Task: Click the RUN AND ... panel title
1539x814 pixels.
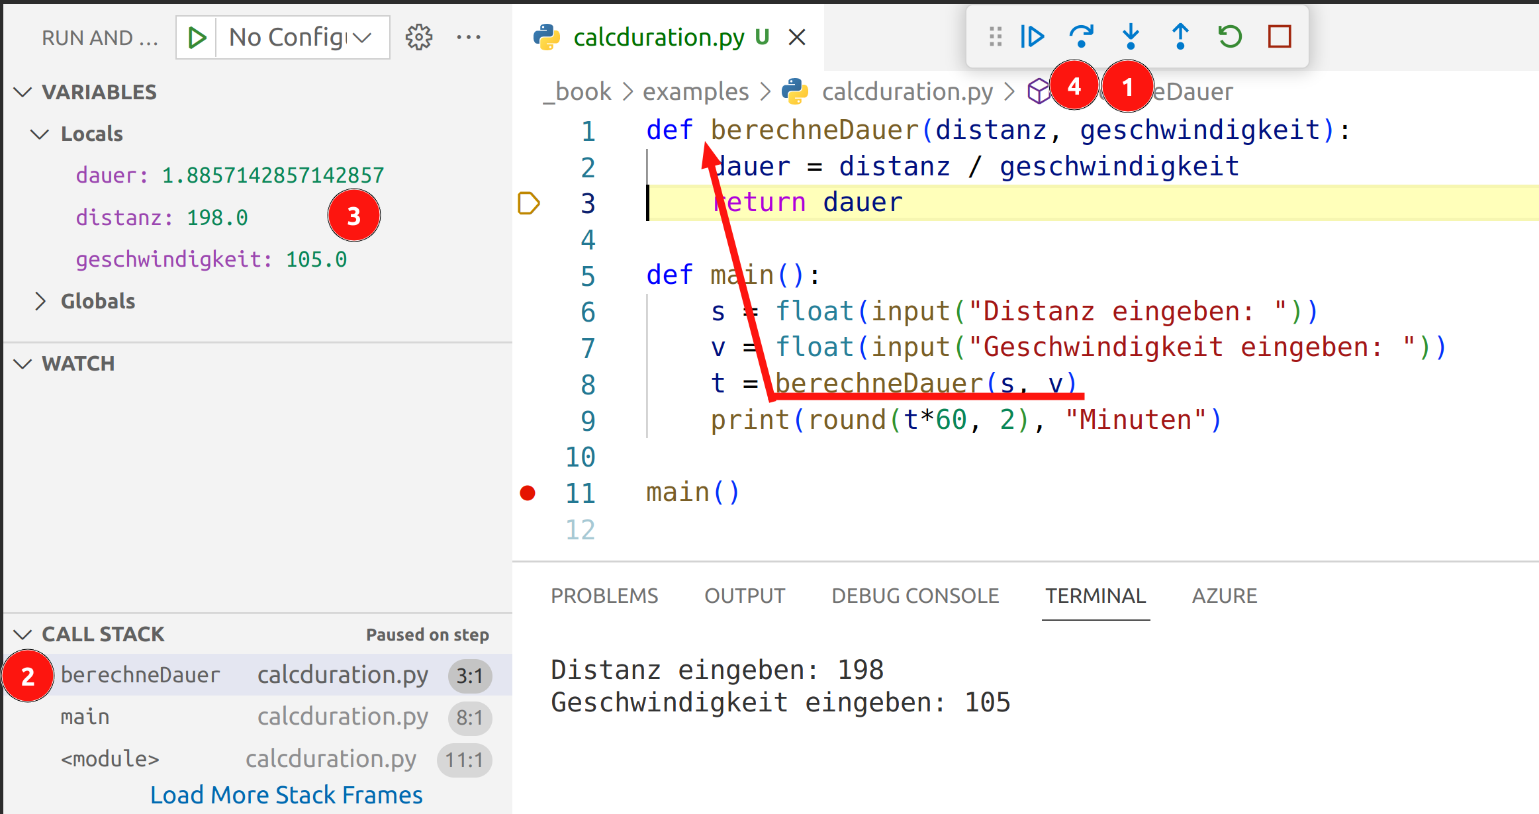Action: pos(100,38)
